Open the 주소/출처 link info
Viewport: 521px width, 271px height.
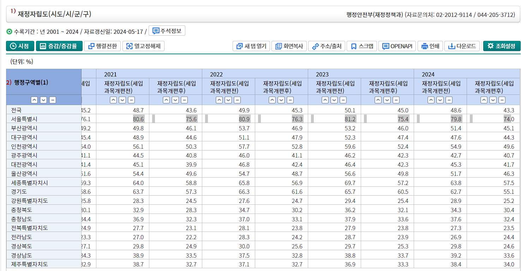pos(327,46)
